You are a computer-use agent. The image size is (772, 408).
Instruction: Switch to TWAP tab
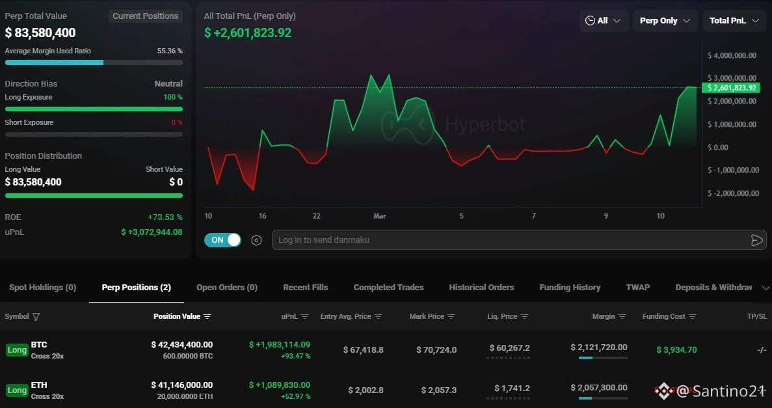click(637, 287)
